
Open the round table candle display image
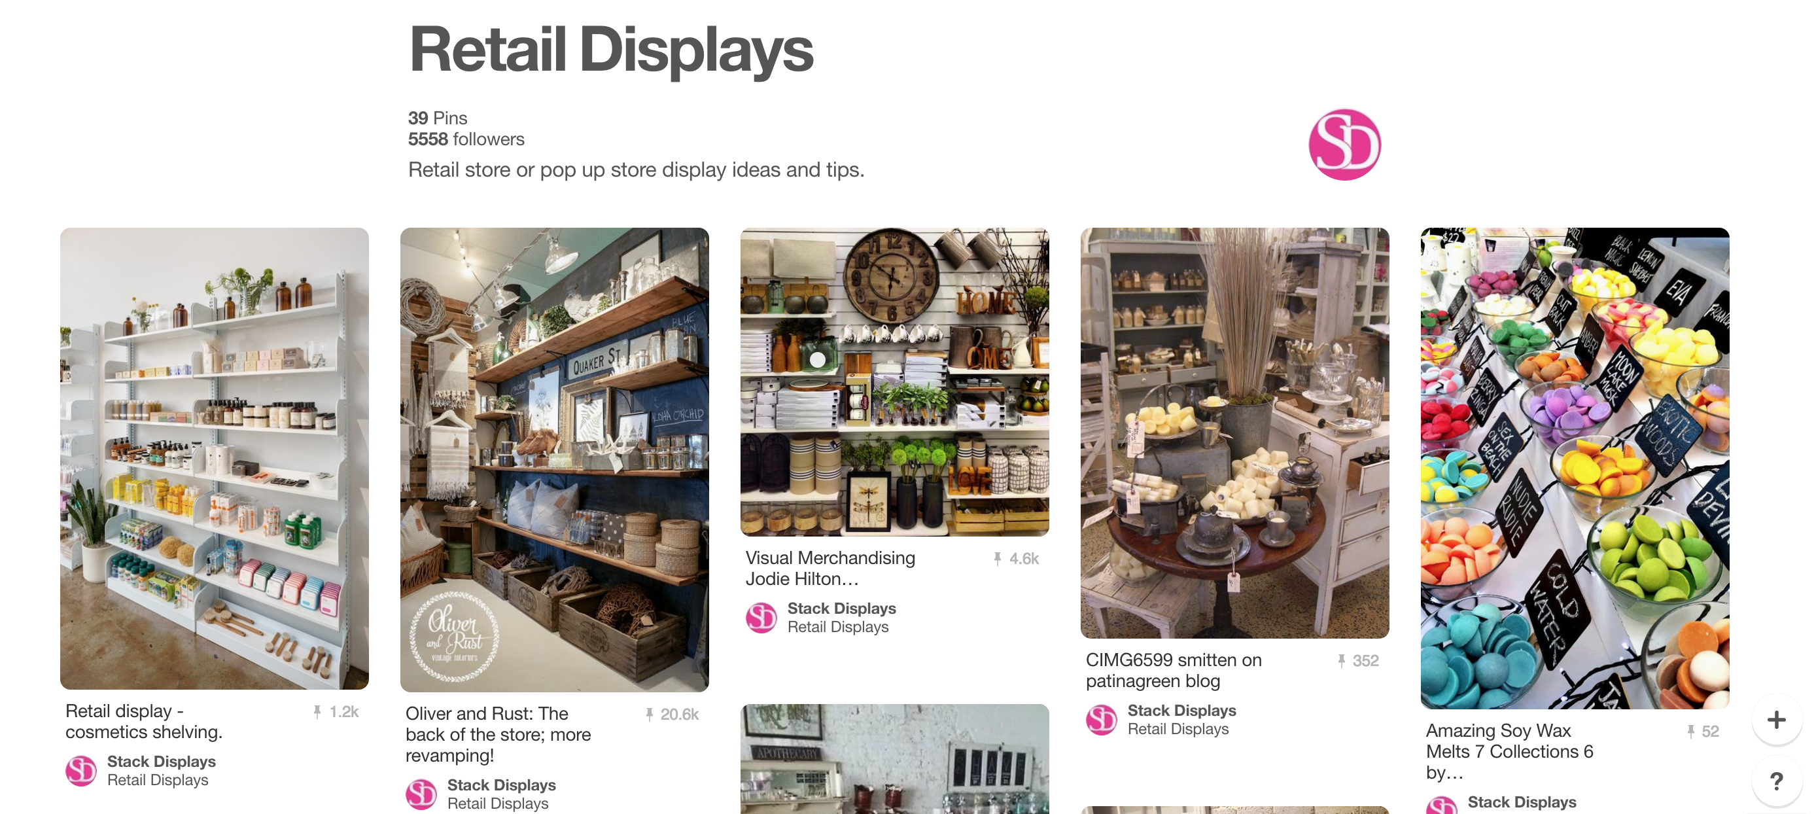click(1234, 433)
